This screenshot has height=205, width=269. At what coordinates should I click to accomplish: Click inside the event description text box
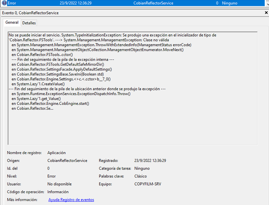[133, 88]
